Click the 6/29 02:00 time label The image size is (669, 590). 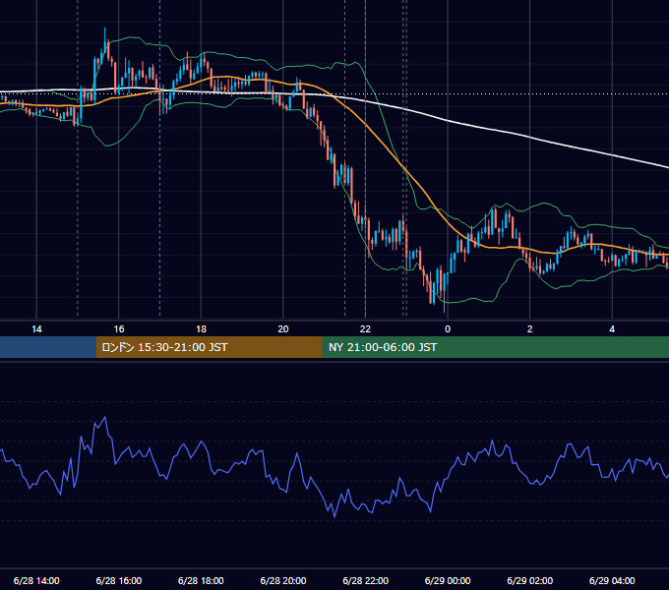click(529, 580)
